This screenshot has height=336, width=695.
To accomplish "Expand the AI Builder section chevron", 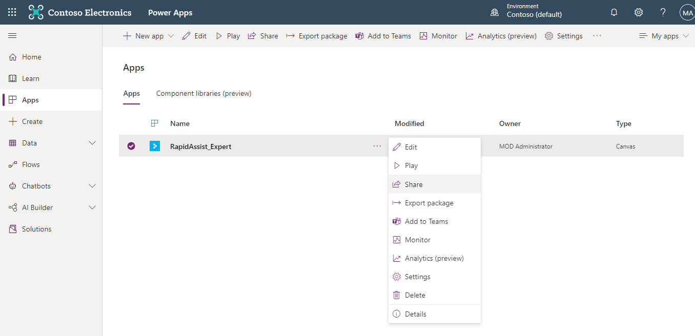I will coord(92,207).
